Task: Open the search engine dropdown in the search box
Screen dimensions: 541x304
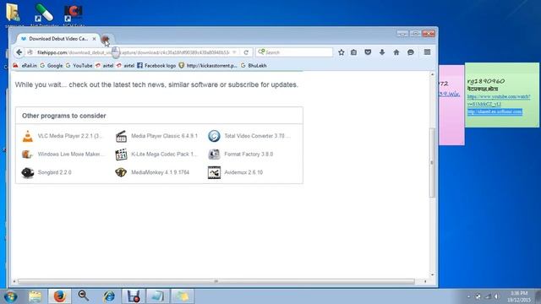Action: pyautogui.click(x=261, y=52)
